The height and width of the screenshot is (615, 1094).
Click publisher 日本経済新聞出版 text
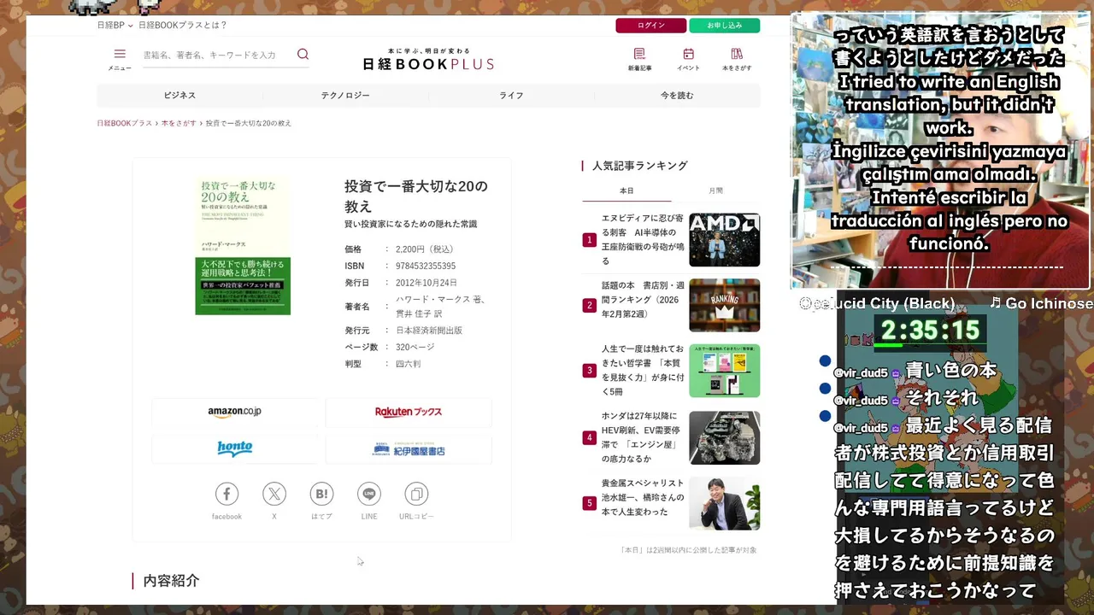pyautogui.click(x=429, y=331)
